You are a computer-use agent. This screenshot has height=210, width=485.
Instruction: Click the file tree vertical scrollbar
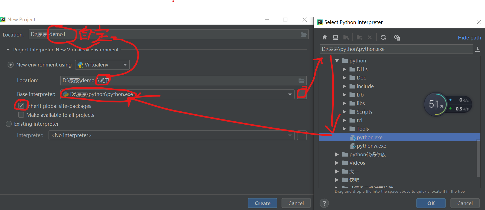[x=478, y=158]
